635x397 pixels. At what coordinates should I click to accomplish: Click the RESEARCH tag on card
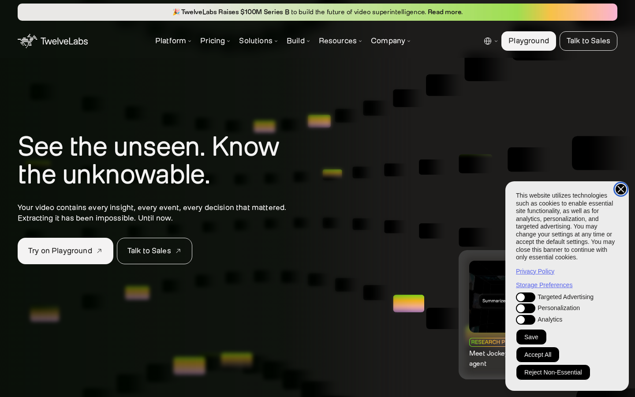[487, 342]
